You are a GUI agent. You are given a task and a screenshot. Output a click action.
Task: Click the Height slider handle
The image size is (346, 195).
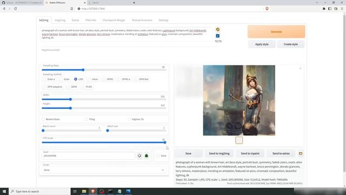[x=71, y=108]
